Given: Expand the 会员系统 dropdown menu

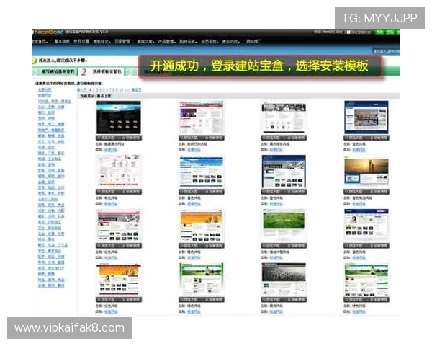Looking at the screenshot, I should click(x=210, y=41).
